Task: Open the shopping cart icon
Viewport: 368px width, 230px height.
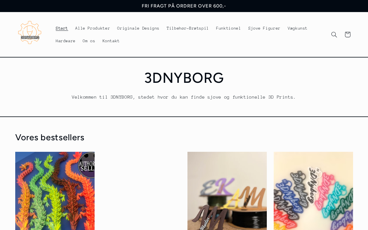Action: 348,34
